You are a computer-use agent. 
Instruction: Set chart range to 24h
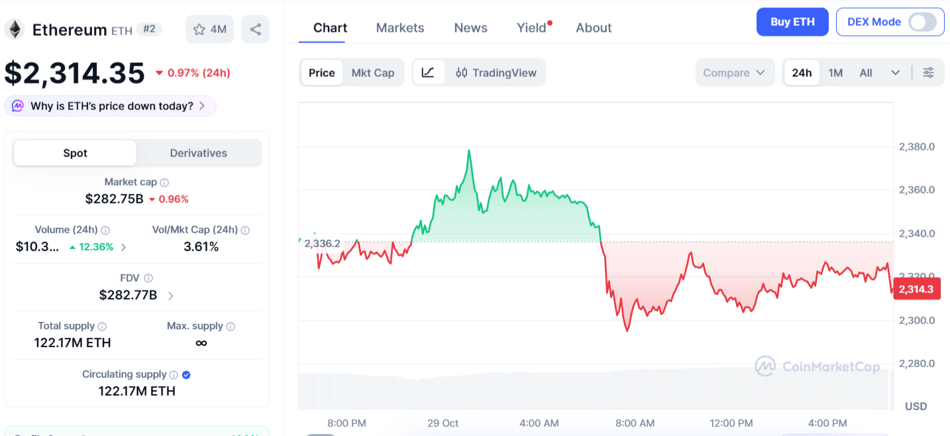802,73
